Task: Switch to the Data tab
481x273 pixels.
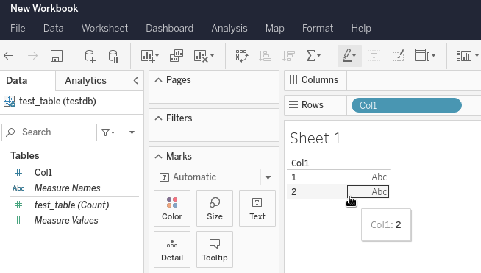Action: click(17, 80)
